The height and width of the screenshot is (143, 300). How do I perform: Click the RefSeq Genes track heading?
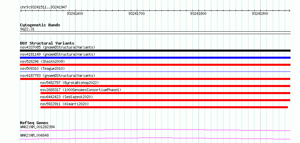pos(34,123)
